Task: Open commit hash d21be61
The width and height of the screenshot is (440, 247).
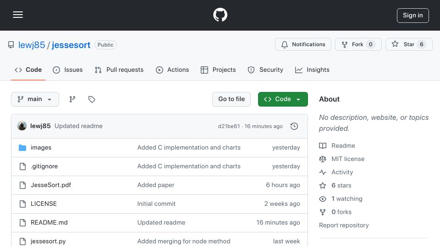Action: pos(229,126)
